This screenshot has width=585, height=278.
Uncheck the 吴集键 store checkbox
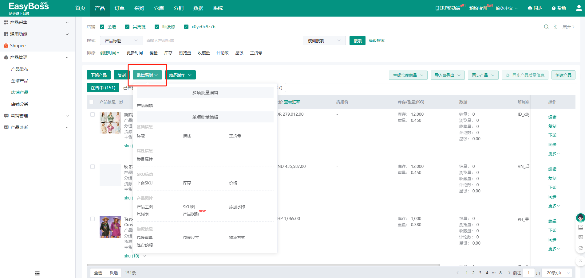[x=127, y=27]
